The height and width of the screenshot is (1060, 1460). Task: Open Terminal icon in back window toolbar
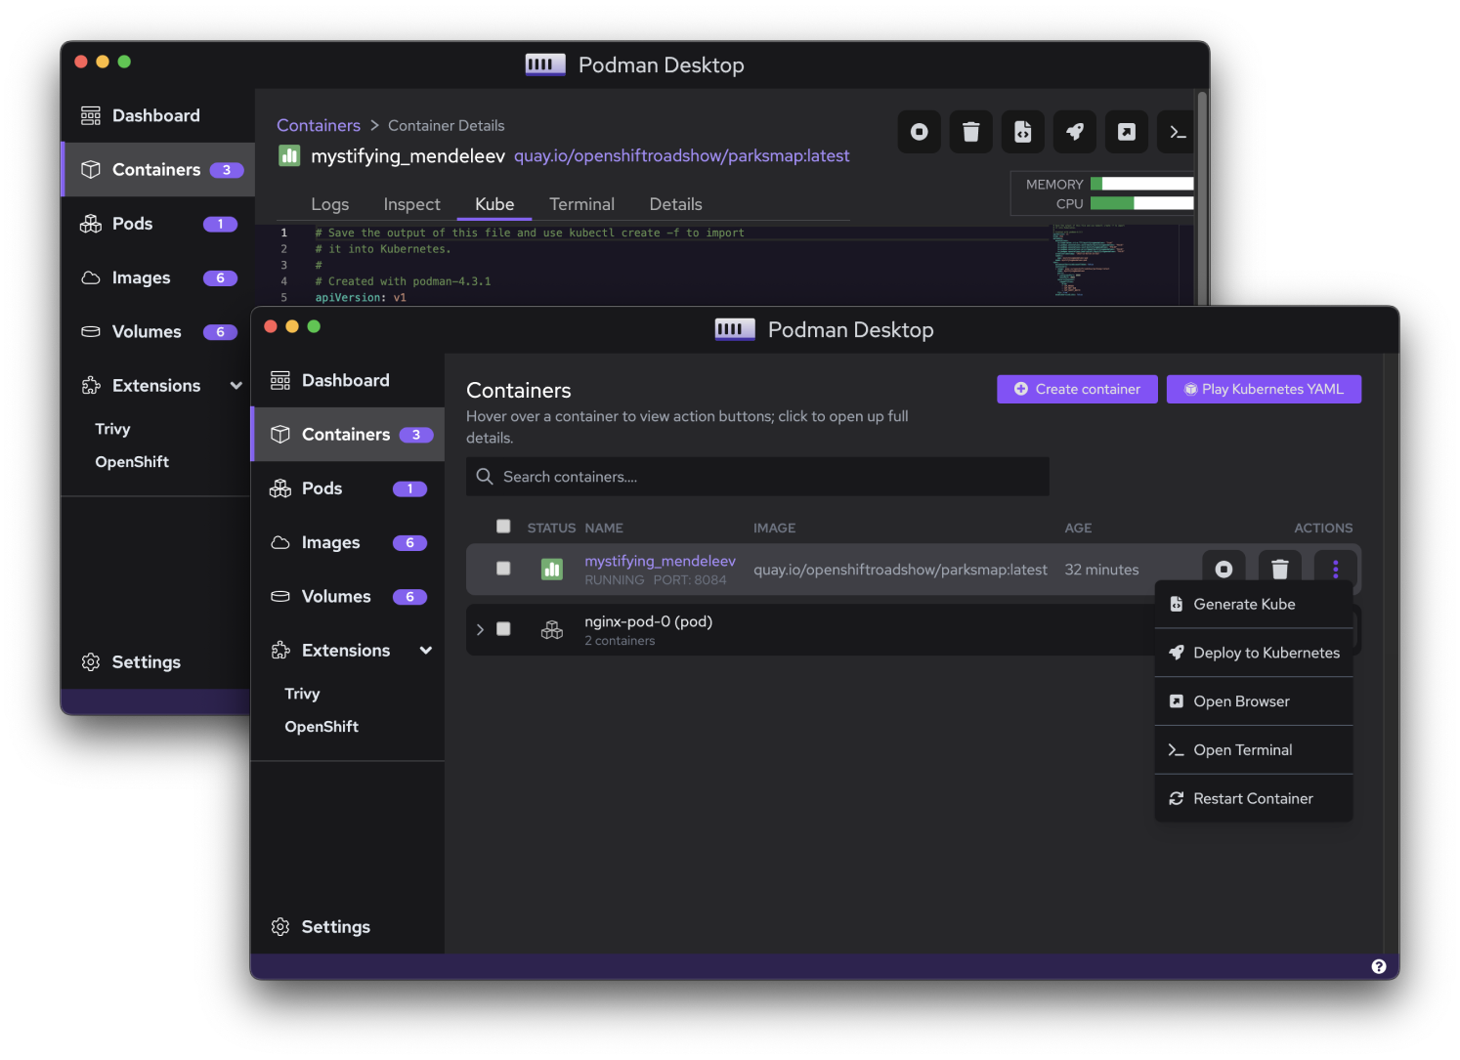click(1177, 132)
